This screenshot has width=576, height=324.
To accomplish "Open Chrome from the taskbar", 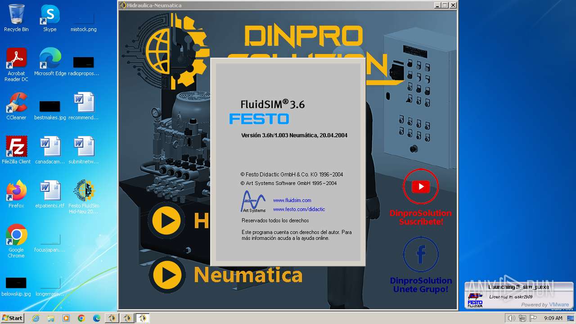I will 81,318.
